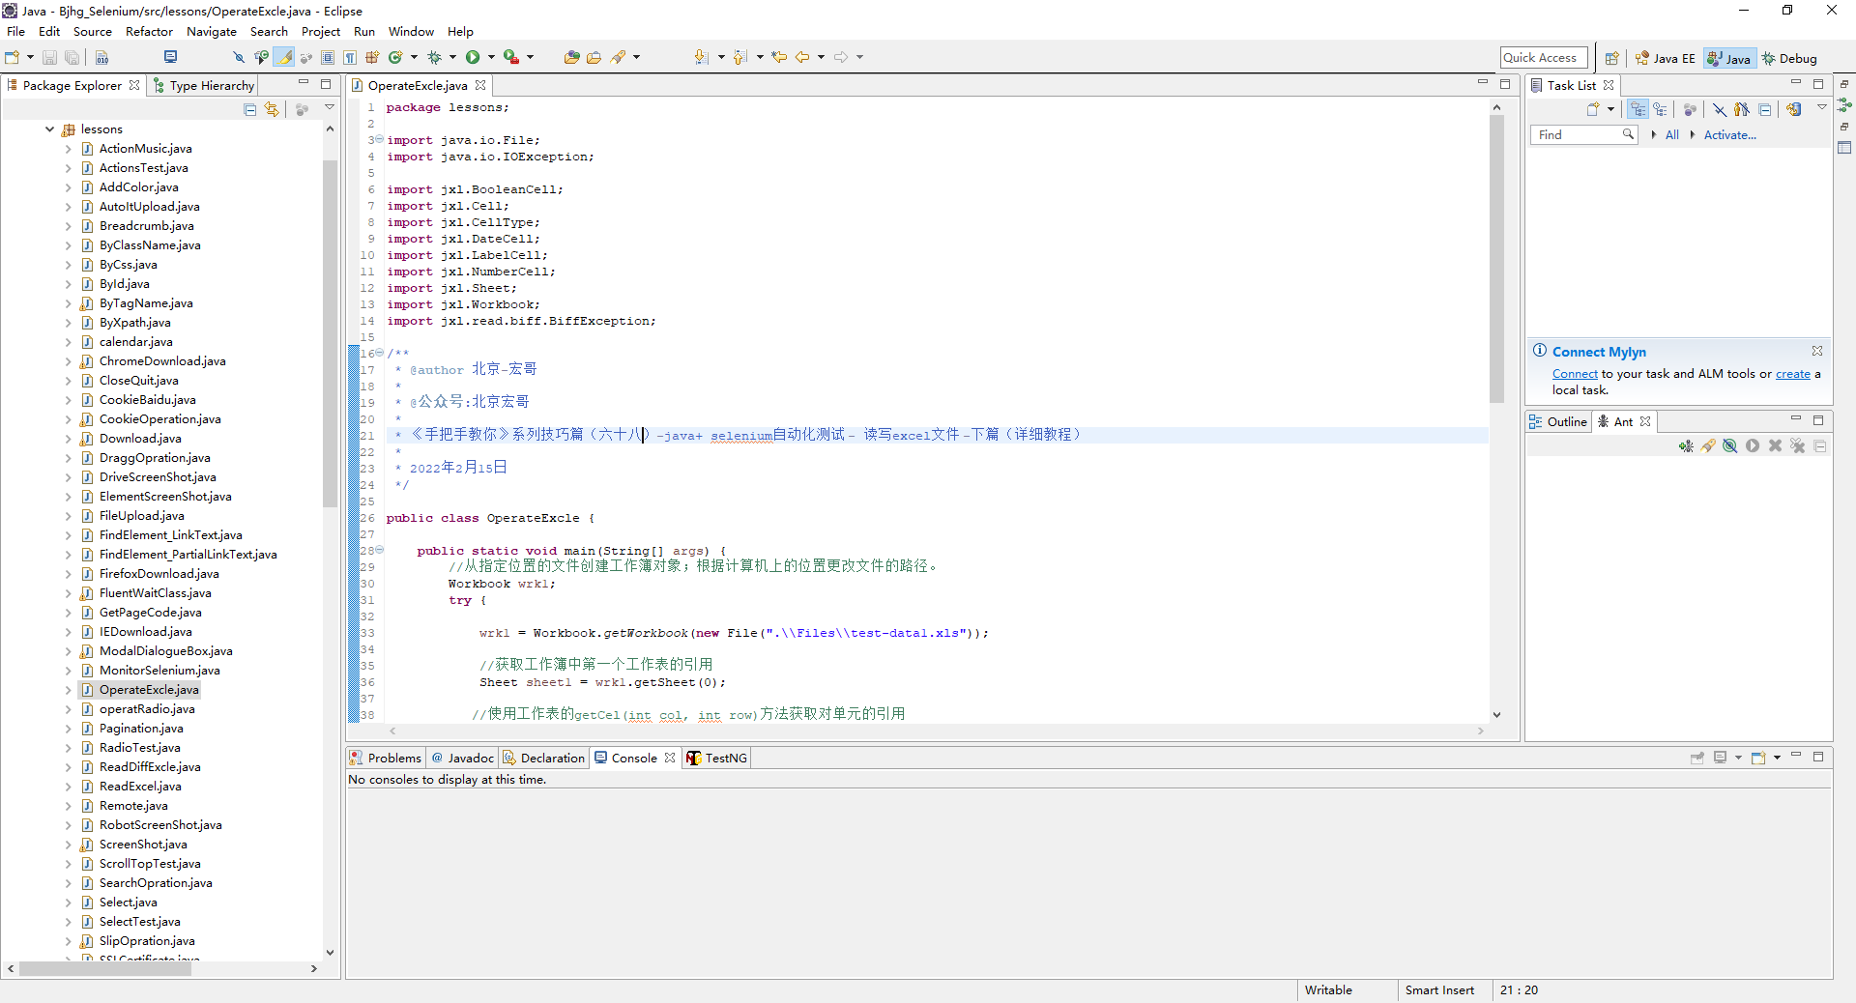Collapse All in Package Explorer toolbar
This screenshot has width=1856, height=1003.
click(x=249, y=109)
